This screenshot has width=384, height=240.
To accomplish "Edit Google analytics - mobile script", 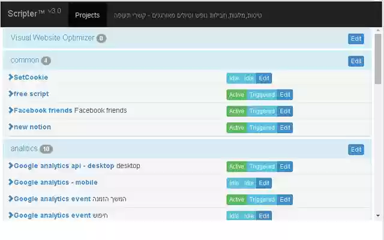I will [x=264, y=183].
